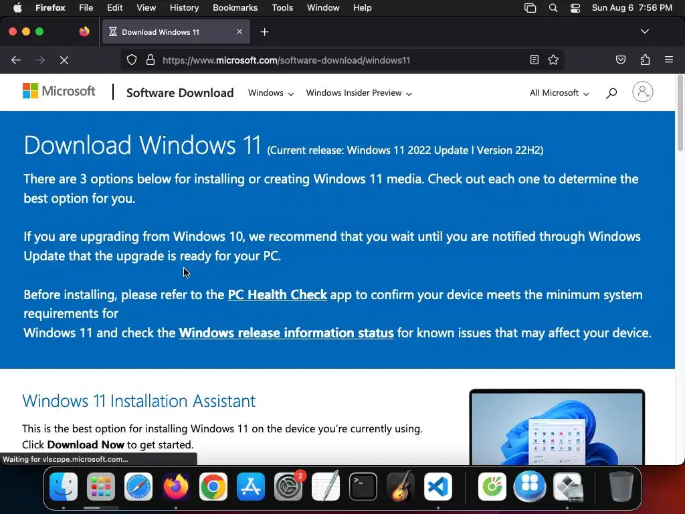Expand All Microsoft menu

(x=559, y=92)
